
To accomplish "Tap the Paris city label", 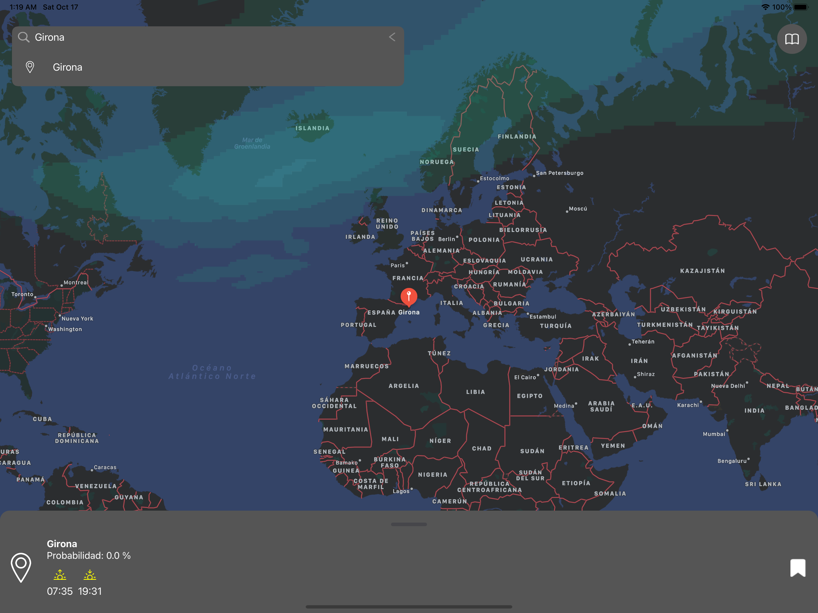I will click(398, 265).
